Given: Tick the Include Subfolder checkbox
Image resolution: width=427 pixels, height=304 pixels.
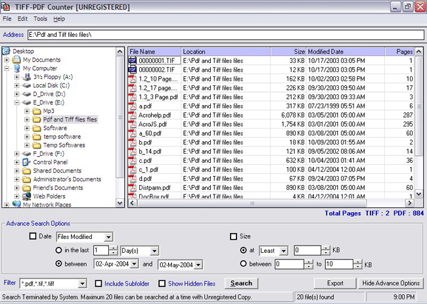Looking at the screenshot, I should (99, 284).
